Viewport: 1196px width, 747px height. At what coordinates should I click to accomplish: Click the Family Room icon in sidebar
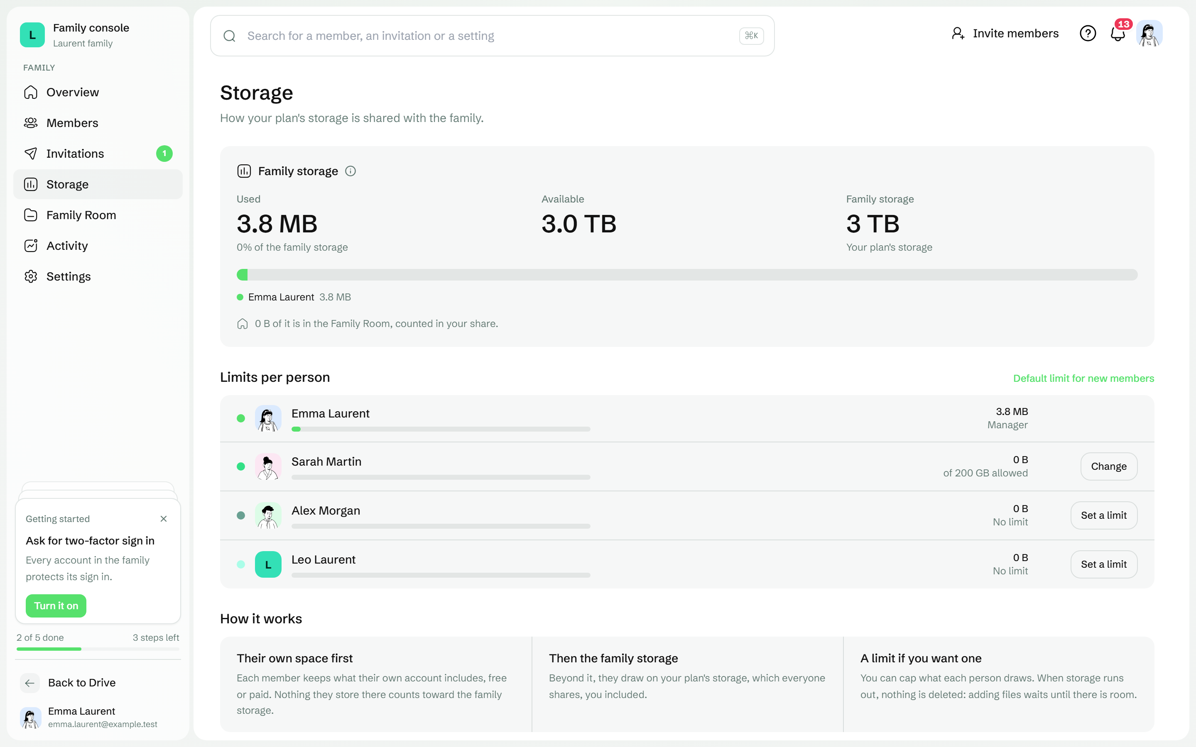(31, 215)
